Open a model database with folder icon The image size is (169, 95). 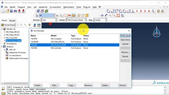click(x=7, y=11)
